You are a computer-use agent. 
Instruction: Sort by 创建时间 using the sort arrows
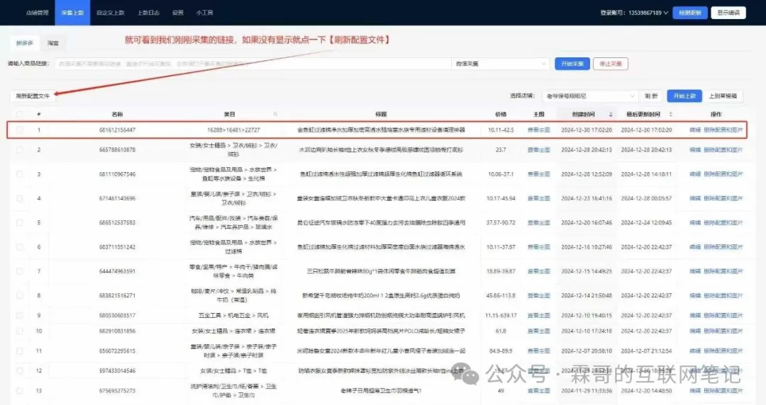pyautogui.click(x=611, y=115)
